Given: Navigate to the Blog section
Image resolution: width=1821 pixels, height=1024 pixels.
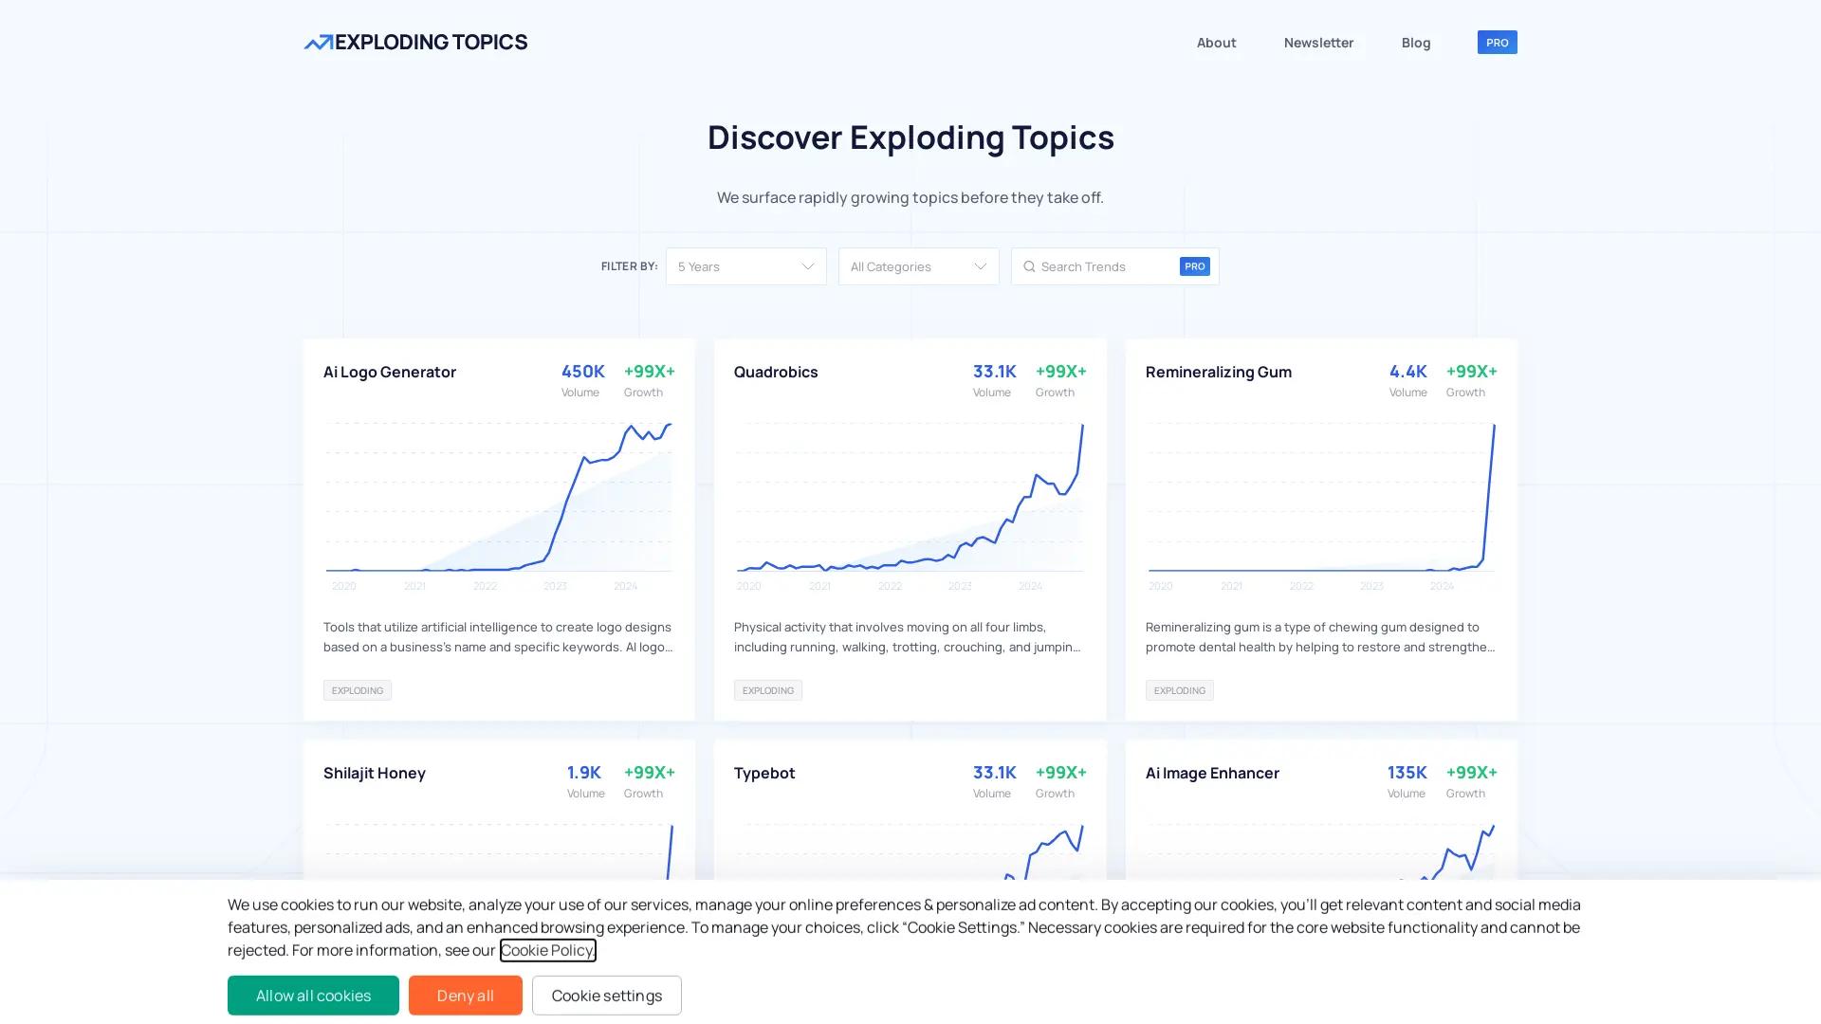Looking at the screenshot, I should (x=1415, y=43).
